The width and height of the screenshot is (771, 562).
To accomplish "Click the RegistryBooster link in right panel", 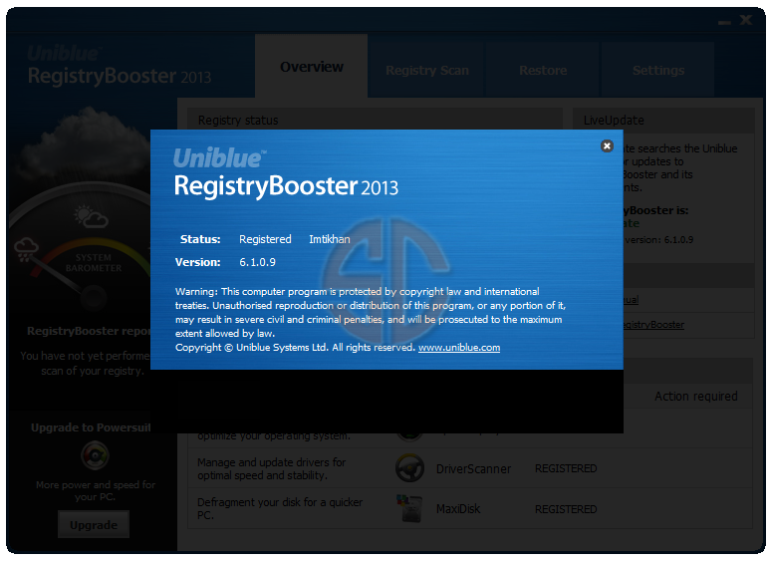I will (653, 325).
